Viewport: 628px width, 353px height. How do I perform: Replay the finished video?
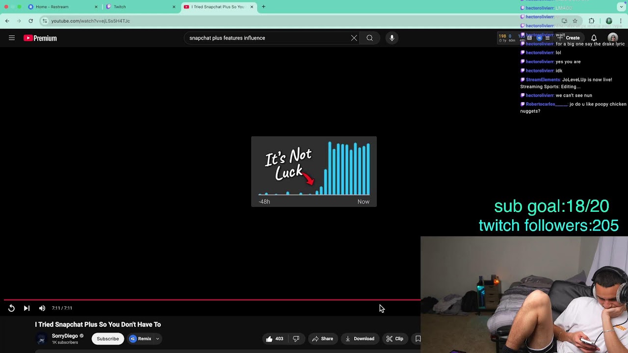point(11,308)
